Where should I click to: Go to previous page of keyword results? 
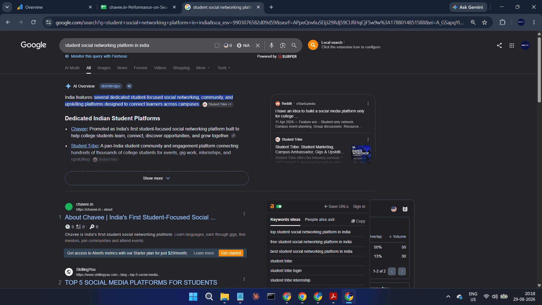point(392,271)
